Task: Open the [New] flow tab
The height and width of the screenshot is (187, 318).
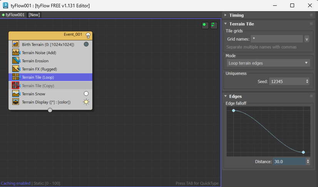Action: pos(34,15)
